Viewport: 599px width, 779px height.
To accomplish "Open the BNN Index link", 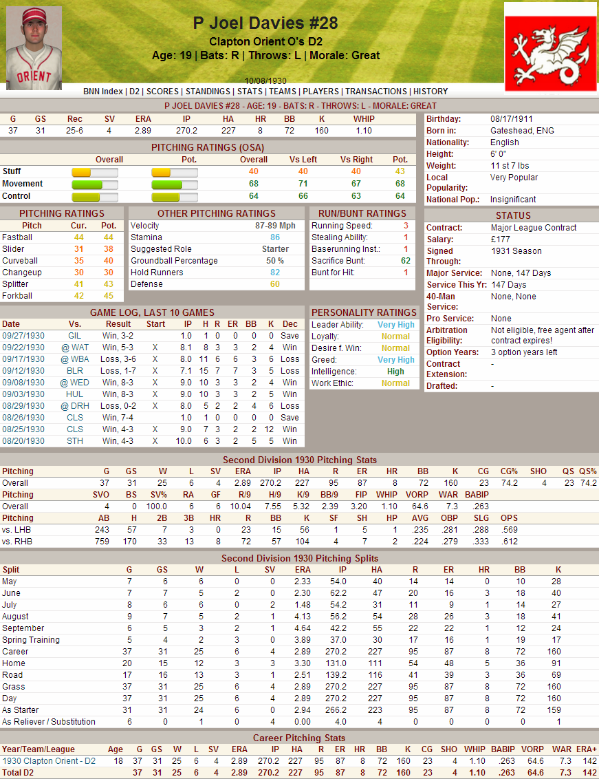I will (103, 92).
